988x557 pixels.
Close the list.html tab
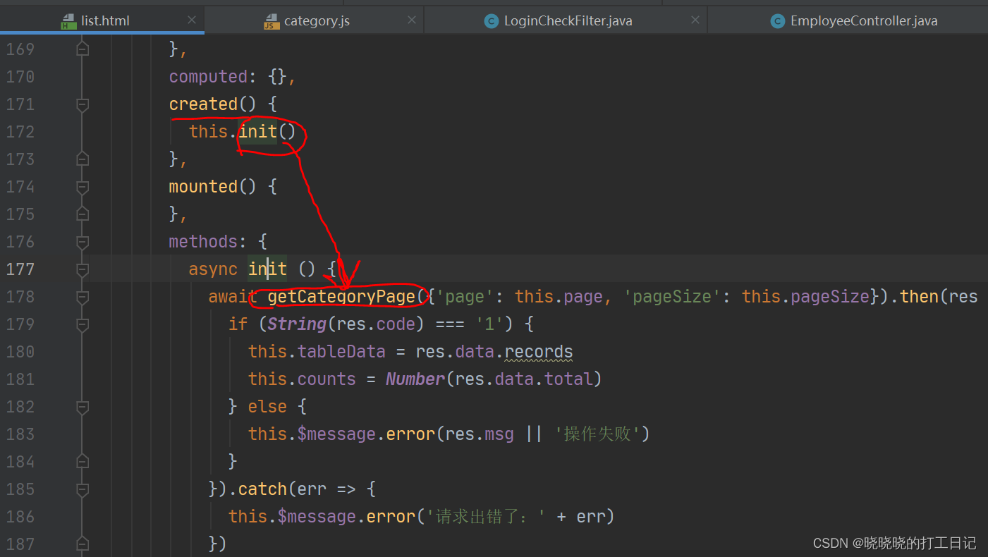point(192,20)
